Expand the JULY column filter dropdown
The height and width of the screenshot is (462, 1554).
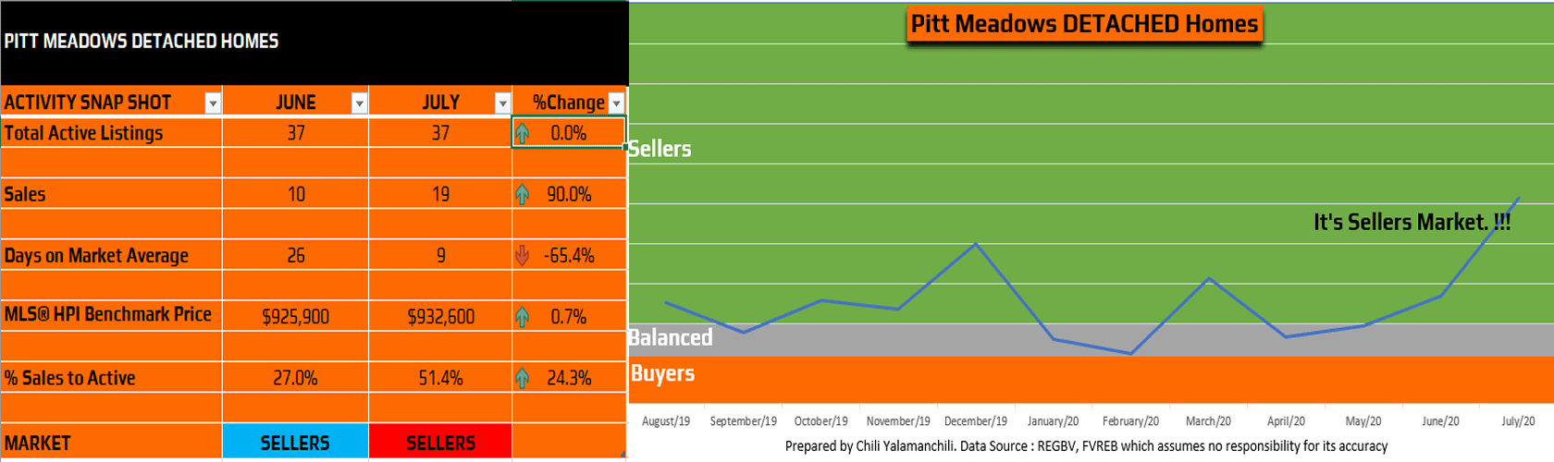[502, 103]
